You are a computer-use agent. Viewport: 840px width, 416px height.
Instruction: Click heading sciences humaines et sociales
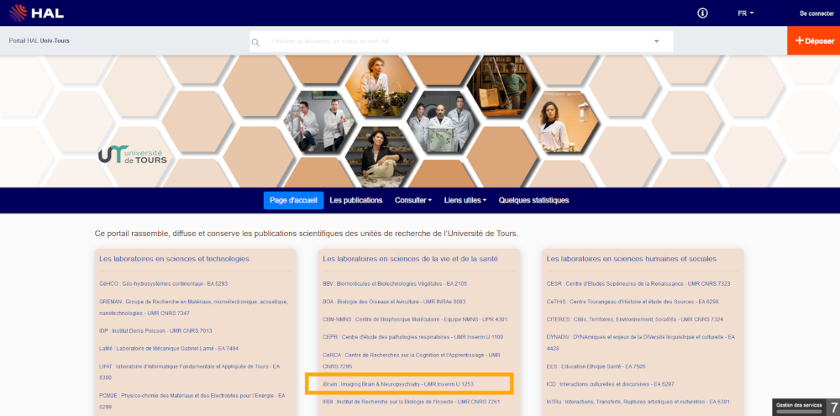pyautogui.click(x=631, y=259)
